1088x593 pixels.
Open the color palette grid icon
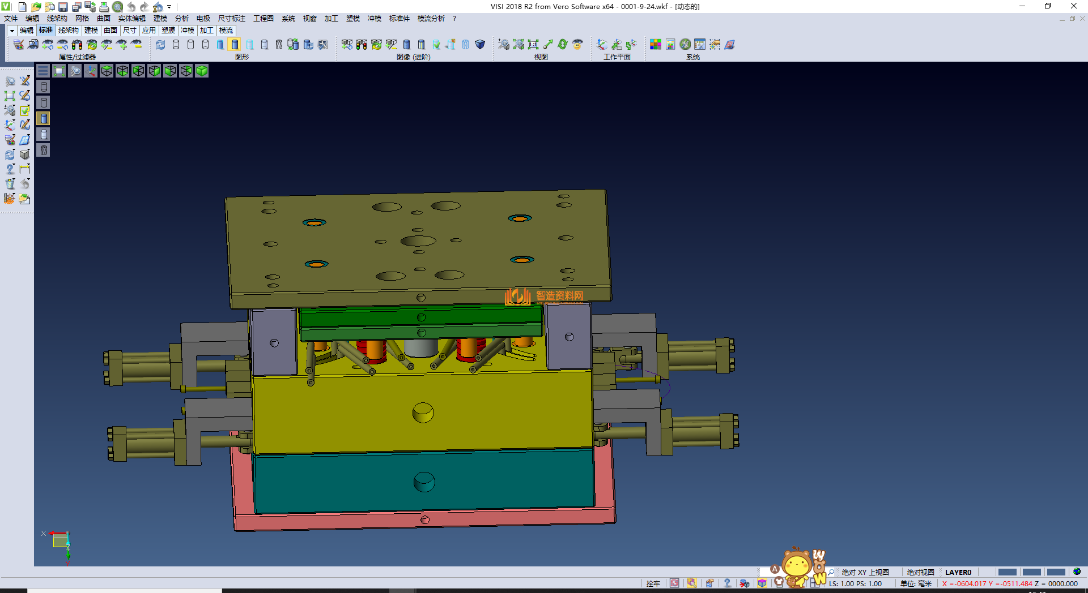click(x=656, y=44)
